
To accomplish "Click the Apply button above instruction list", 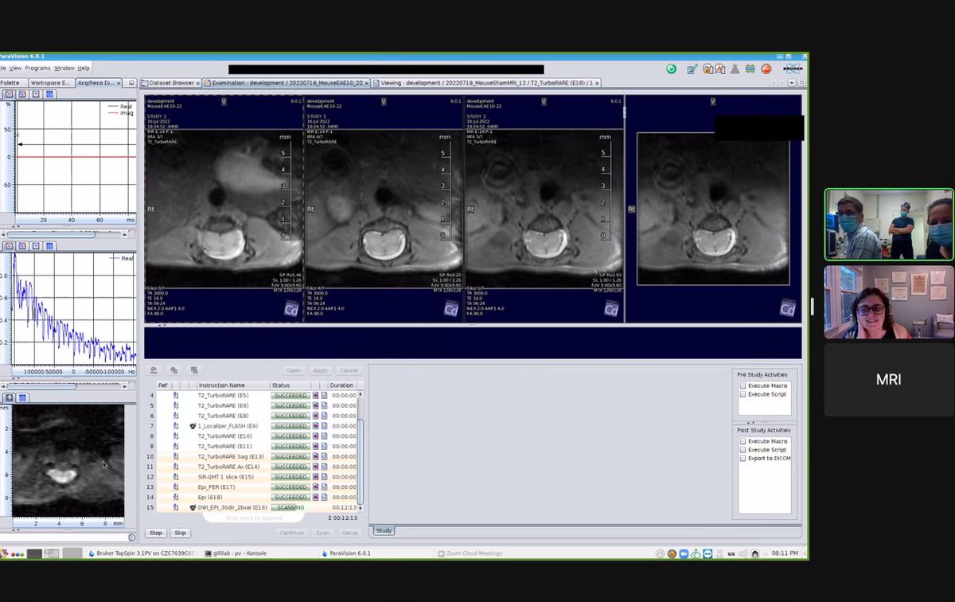I will pyautogui.click(x=320, y=370).
